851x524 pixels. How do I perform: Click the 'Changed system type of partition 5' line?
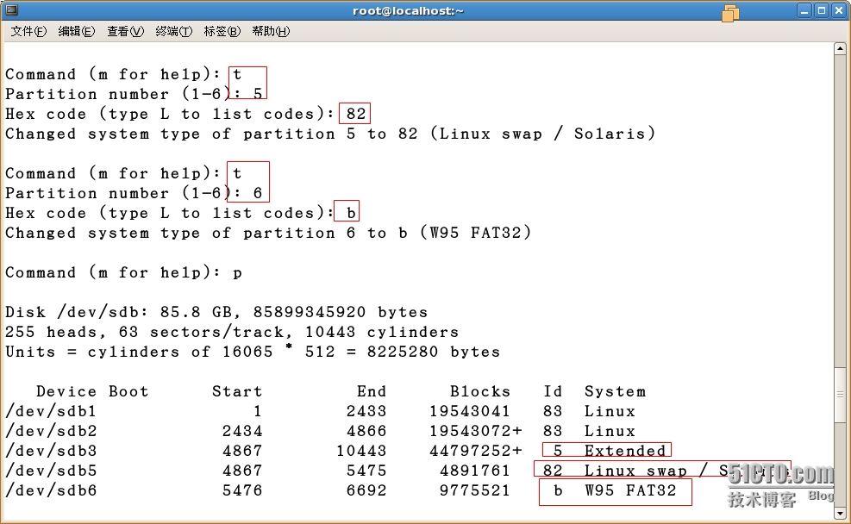point(330,134)
